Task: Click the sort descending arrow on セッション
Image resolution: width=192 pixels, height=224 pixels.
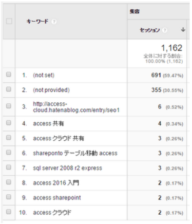Action: click(x=183, y=30)
